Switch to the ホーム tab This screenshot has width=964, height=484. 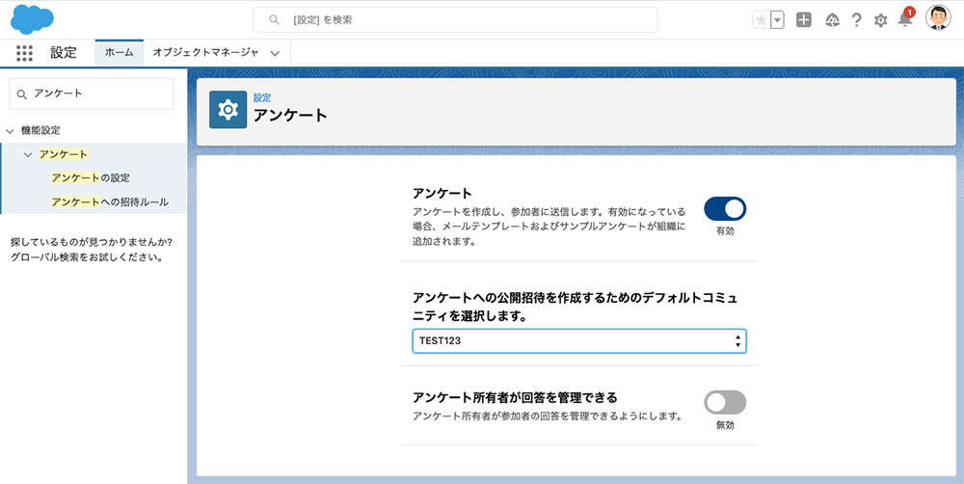pyautogui.click(x=120, y=53)
